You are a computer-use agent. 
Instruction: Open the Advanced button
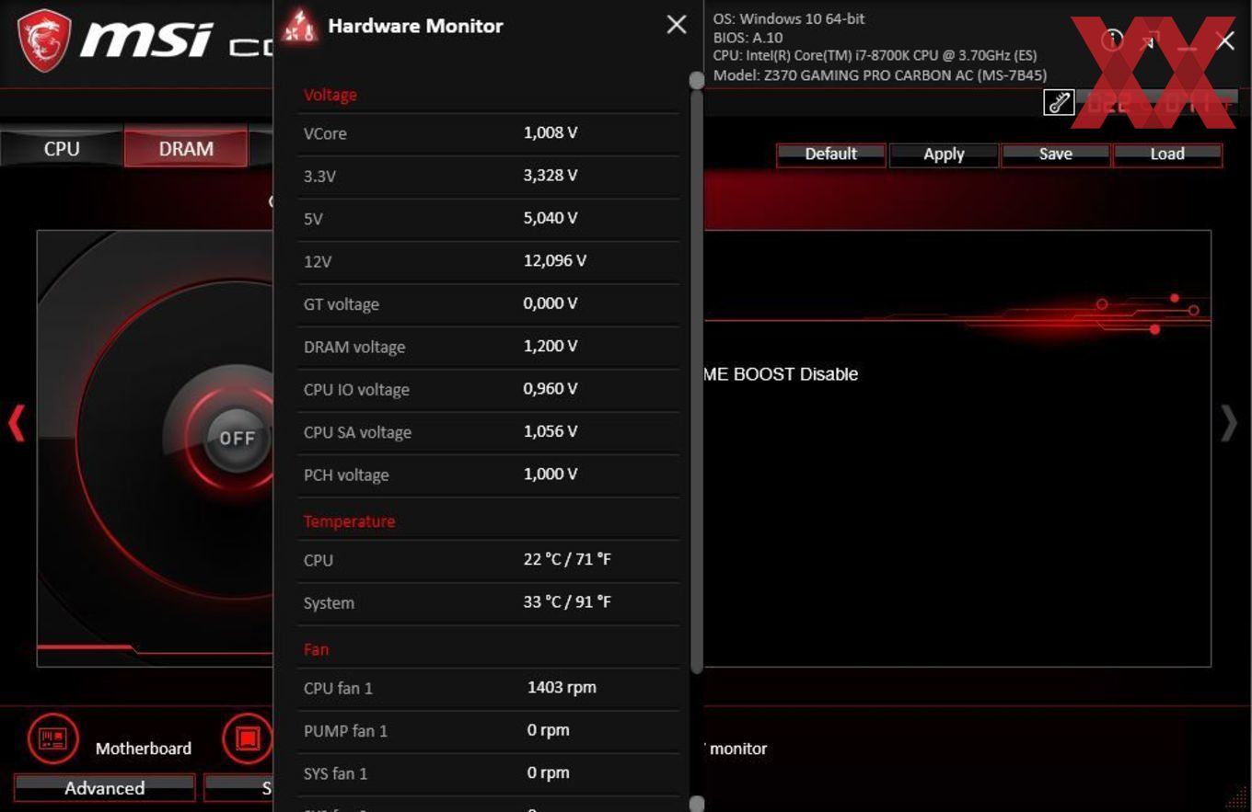pyautogui.click(x=105, y=788)
